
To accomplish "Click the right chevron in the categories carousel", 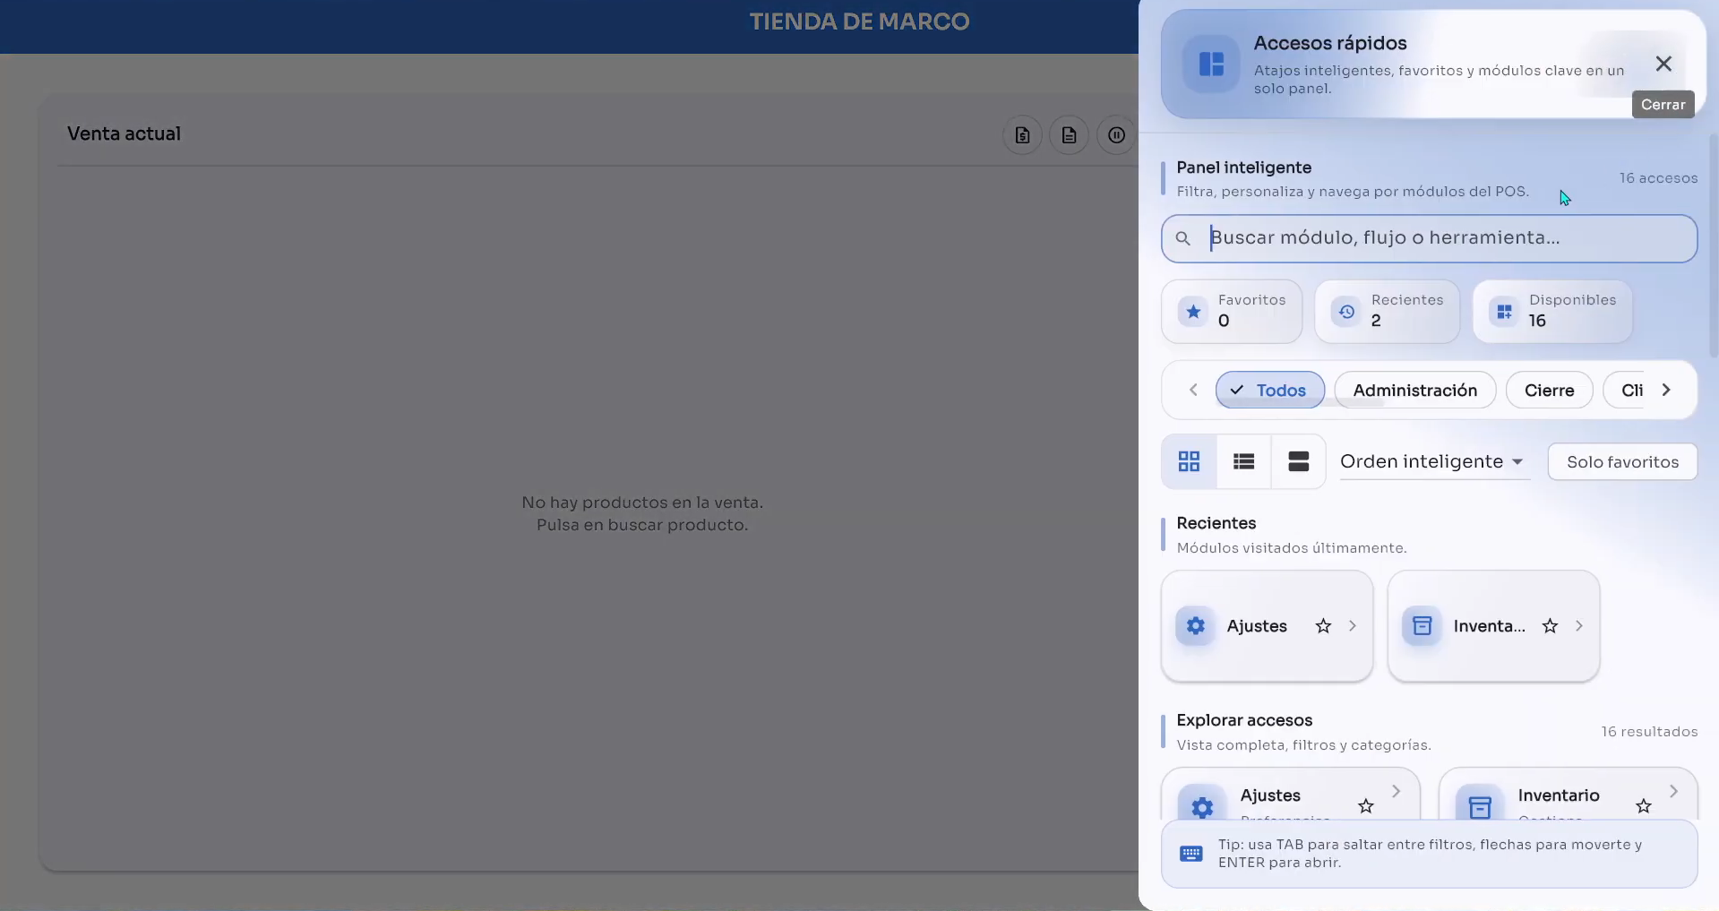I will tap(1666, 390).
